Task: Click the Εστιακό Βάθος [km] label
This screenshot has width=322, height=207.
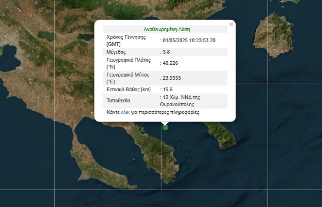Action: coord(128,89)
